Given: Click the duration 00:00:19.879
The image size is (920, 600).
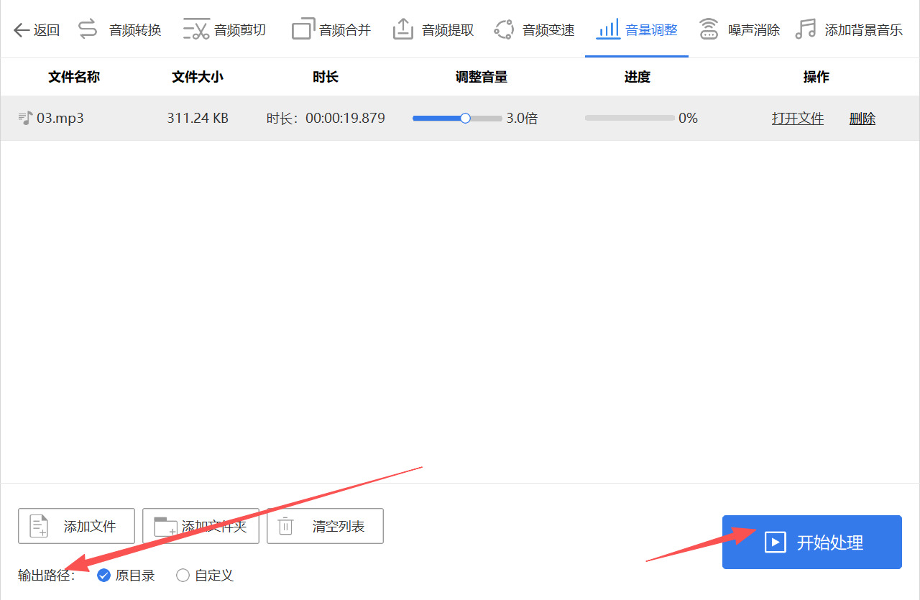Looking at the screenshot, I should [x=345, y=118].
